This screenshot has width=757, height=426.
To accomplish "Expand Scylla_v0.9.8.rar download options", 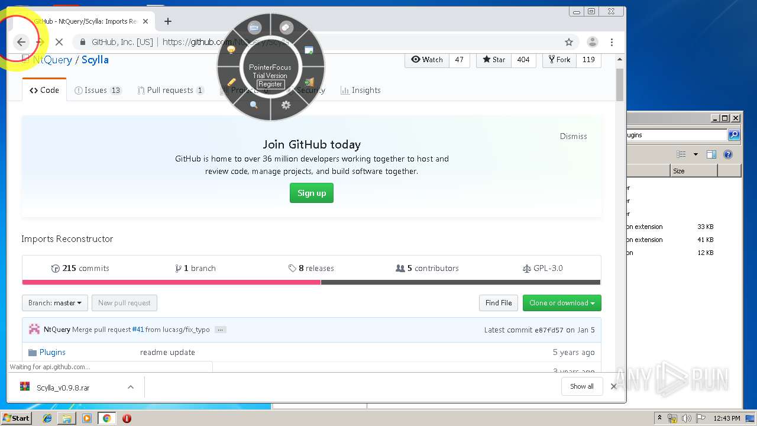I will tap(131, 387).
